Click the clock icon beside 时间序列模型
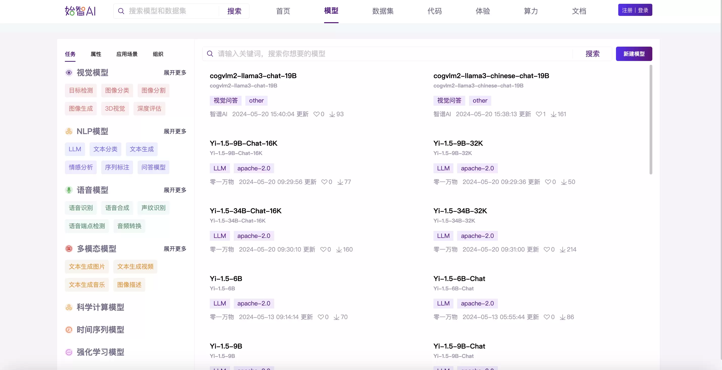Viewport: 722px width, 370px height. pos(69,330)
